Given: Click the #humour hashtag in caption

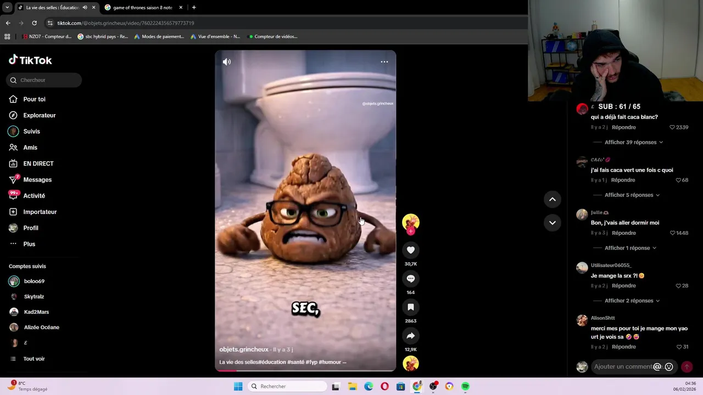Looking at the screenshot, I should pos(330,362).
